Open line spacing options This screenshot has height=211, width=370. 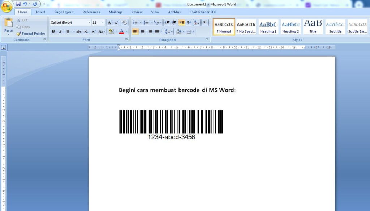pyautogui.click(x=169, y=31)
